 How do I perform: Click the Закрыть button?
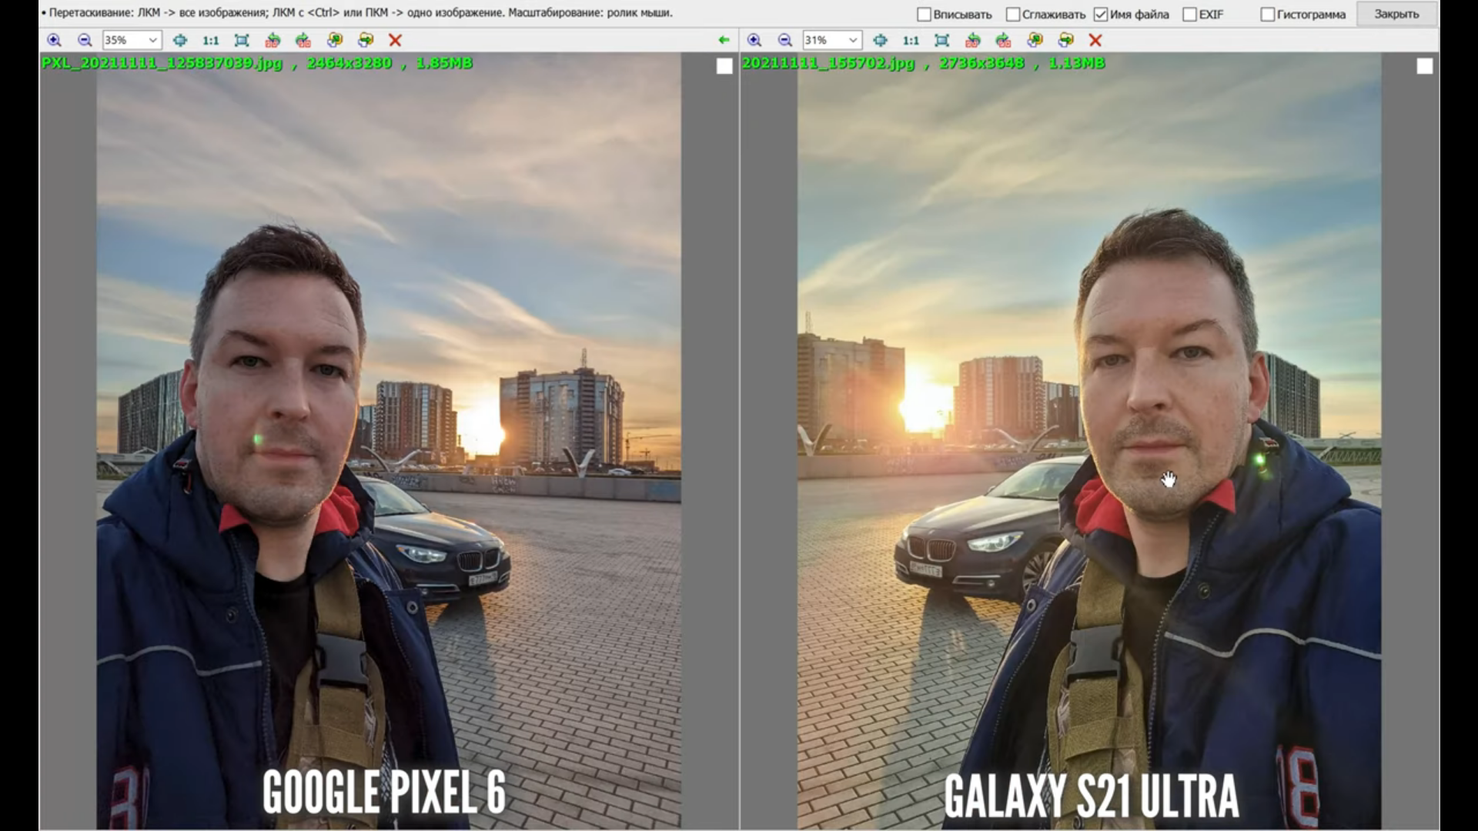pos(1396,14)
